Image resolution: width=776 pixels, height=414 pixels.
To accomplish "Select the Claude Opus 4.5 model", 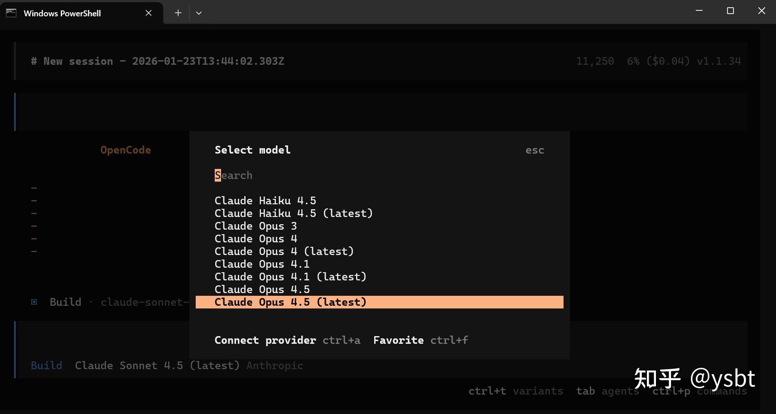I will [379, 289].
